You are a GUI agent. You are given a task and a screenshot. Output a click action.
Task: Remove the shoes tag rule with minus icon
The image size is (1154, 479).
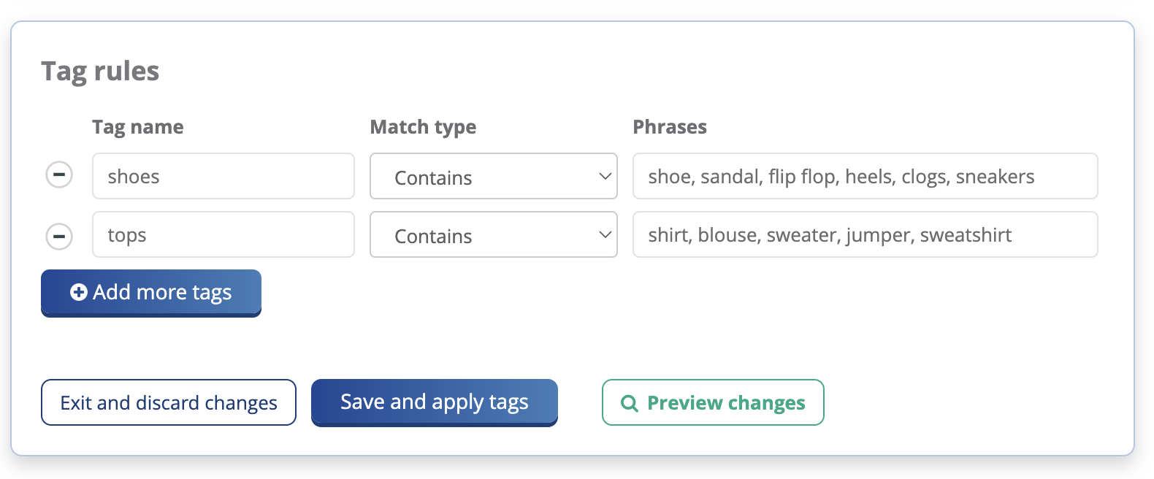click(x=59, y=175)
